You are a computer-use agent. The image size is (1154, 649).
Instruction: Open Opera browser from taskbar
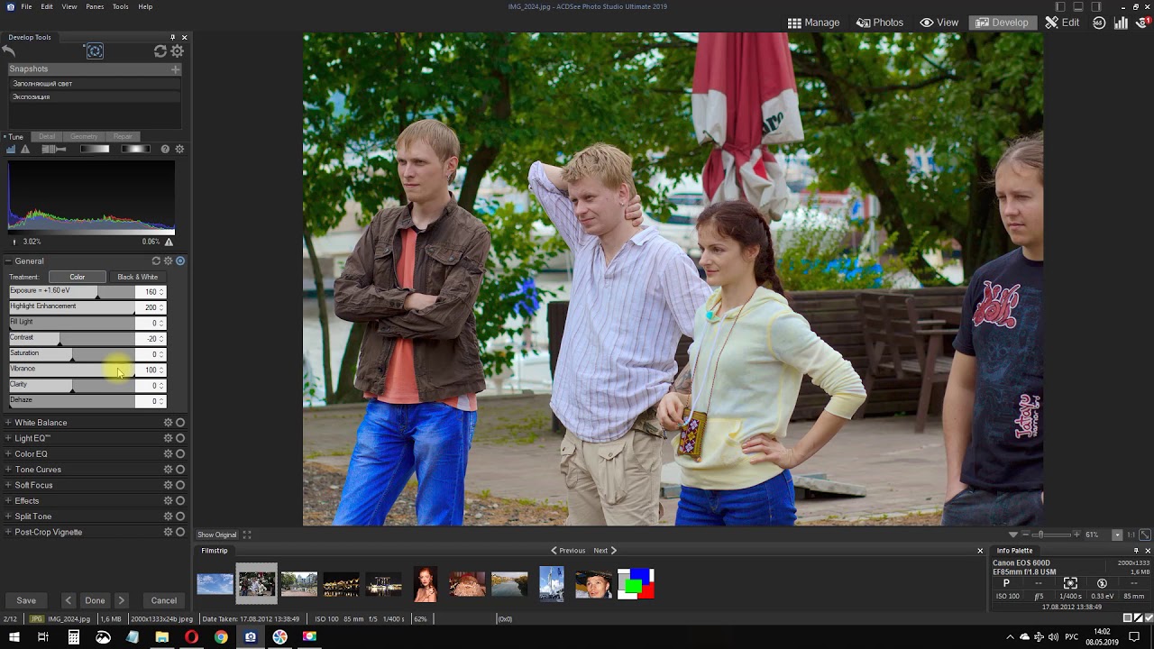pos(191,637)
